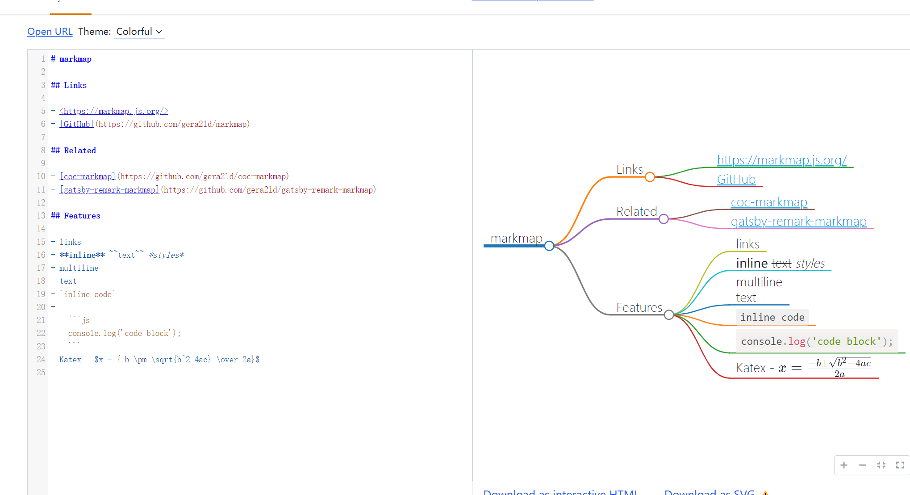
Task: Collapse the Related branch circle
Action: coord(664,219)
